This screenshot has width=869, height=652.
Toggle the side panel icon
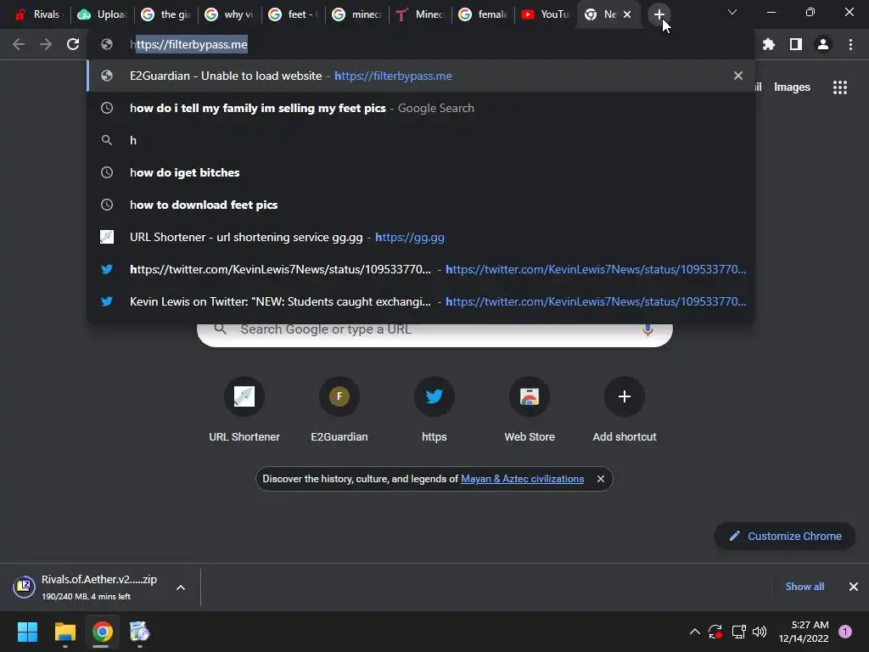(796, 44)
